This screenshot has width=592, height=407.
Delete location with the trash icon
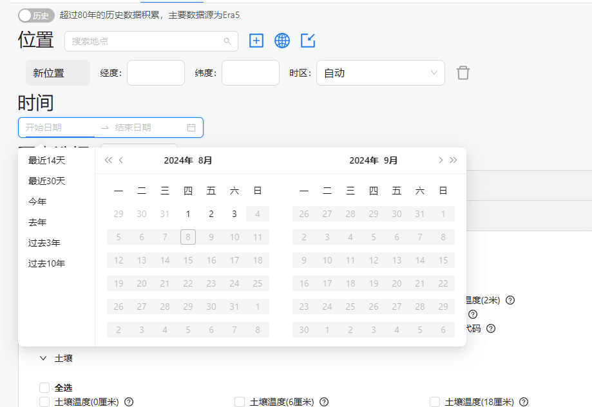pyautogui.click(x=463, y=73)
